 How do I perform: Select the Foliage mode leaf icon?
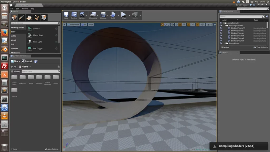(x=37, y=17)
